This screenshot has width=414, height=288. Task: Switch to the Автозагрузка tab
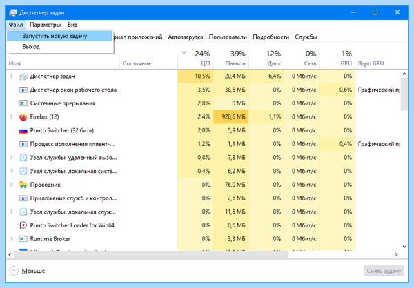[186, 37]
